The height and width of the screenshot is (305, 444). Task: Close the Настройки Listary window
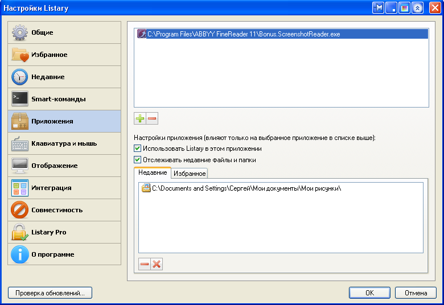tap(435, 7)
